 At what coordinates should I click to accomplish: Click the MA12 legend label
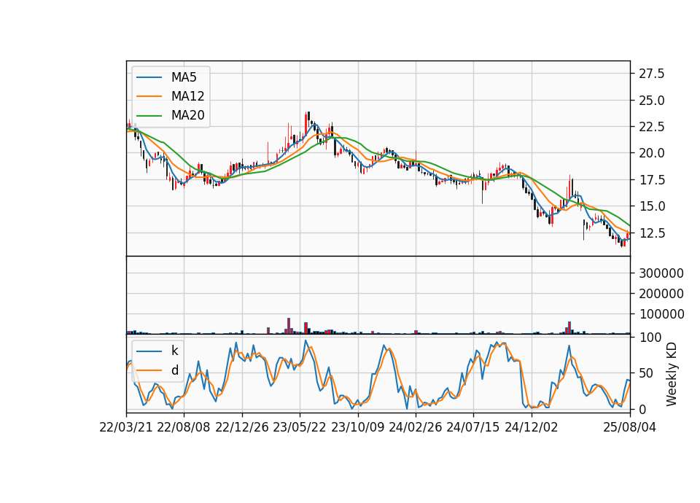187,96
